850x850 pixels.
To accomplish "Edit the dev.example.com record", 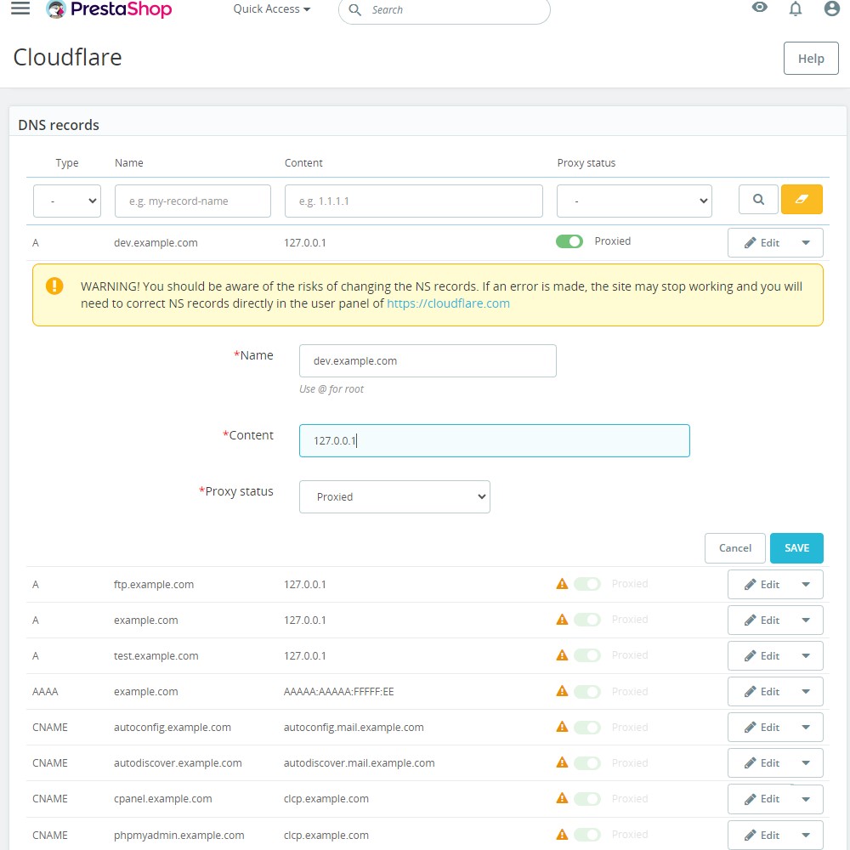I will [762, 243].
